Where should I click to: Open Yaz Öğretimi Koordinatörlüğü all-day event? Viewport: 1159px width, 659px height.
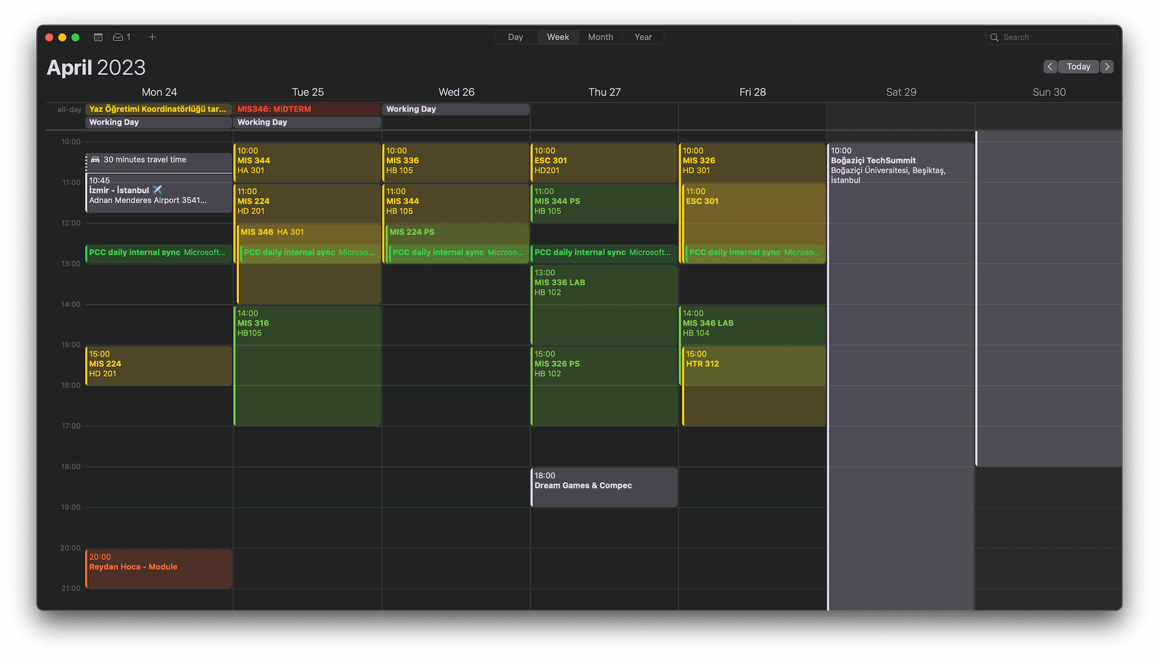click(159, 109)
